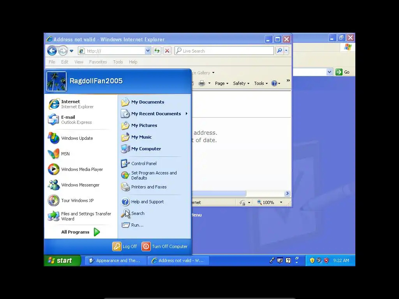Expand All Programs list
Screen dimensions: 399x299
(80, 232)
